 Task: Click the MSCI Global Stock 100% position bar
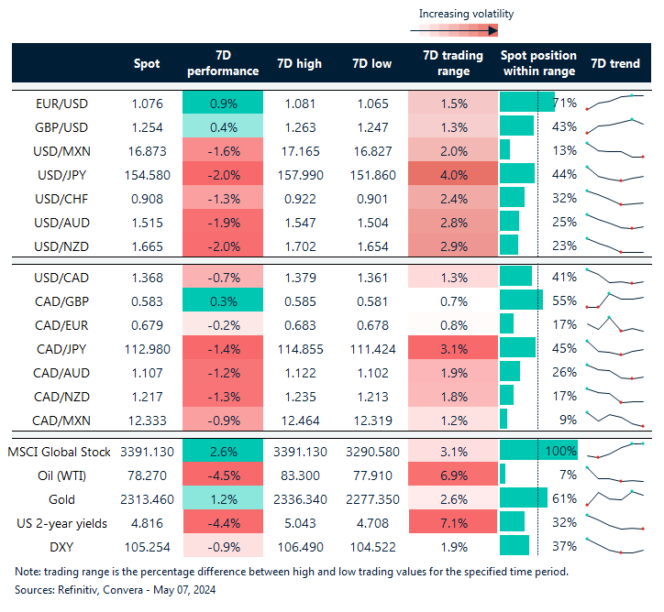click(x=537, y=451)
